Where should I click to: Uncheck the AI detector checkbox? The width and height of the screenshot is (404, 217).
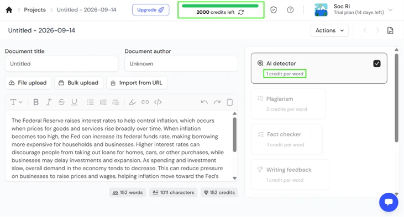click(377, 63)
